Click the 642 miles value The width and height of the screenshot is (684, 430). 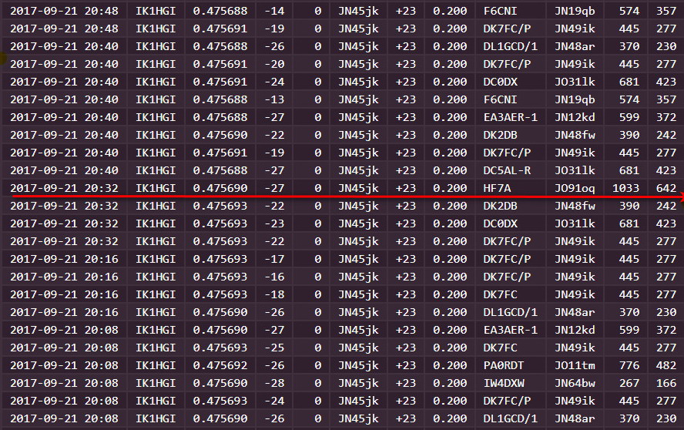pyautogui.click(x=666, y=188)
